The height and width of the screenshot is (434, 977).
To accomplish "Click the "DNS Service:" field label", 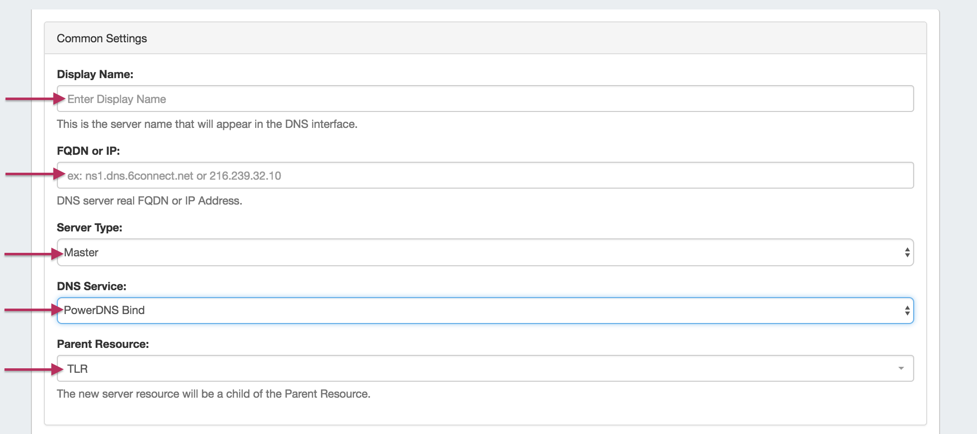I will tap(92, 287).
